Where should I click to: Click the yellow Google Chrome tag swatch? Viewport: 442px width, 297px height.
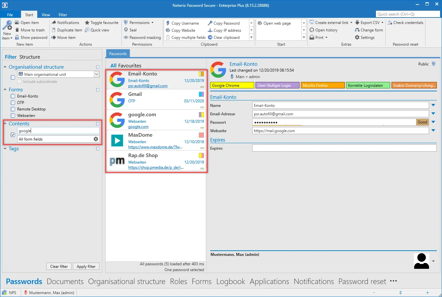click(232, 86)
